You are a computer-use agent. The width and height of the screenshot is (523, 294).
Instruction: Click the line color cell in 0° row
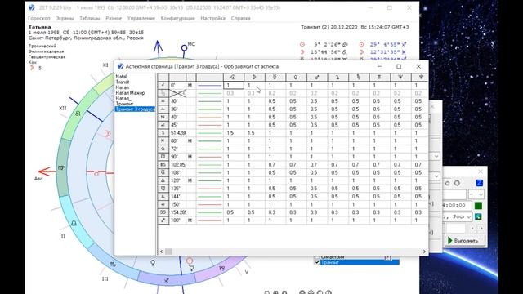tap(209, 85)
